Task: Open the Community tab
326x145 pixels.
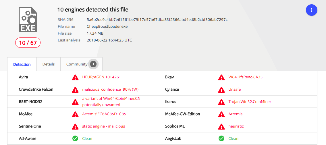Action: point(77,64)
